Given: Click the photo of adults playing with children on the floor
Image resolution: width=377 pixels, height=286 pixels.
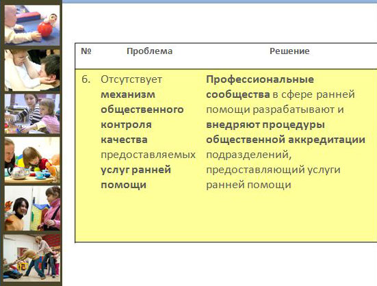Looking at the screenshot, I should click(x=32, y=258).
